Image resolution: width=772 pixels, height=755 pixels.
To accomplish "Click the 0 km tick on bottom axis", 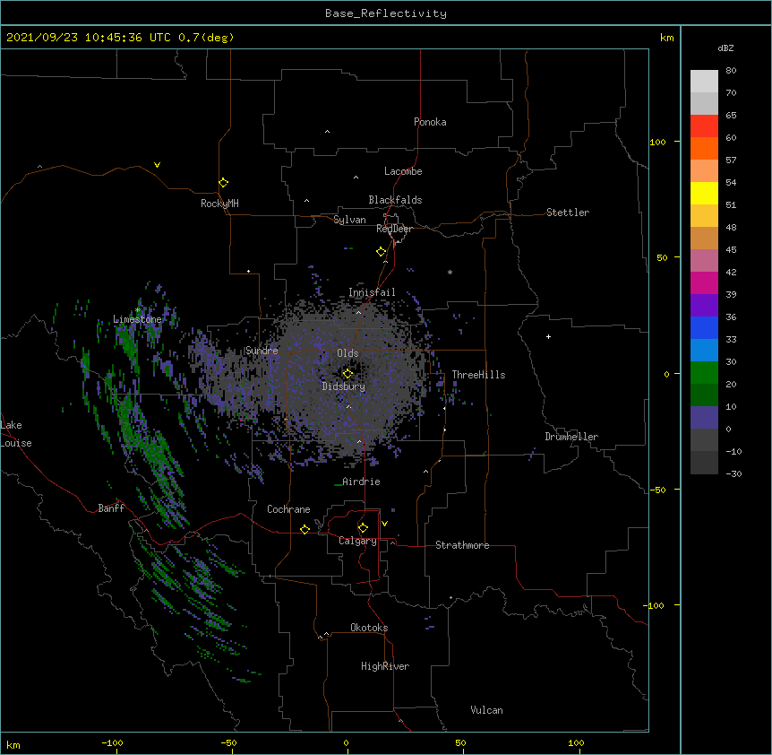I will click(346, 742).
